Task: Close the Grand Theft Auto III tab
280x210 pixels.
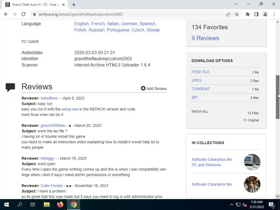Action: click(63, 5)
